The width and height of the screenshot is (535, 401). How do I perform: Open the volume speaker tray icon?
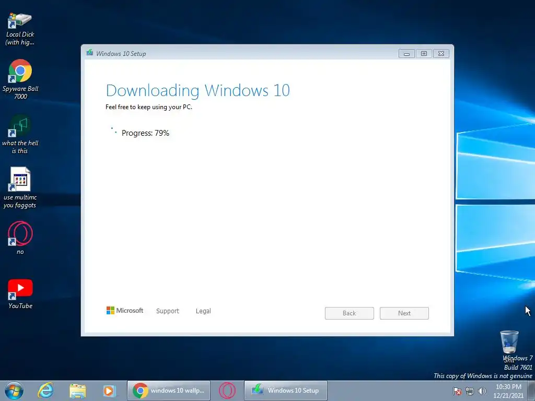[482, 391]
